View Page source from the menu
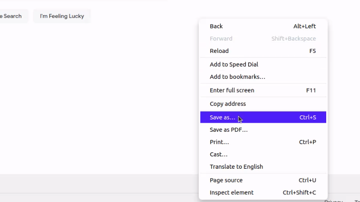The image size is (360, 202). click(226, 181)
